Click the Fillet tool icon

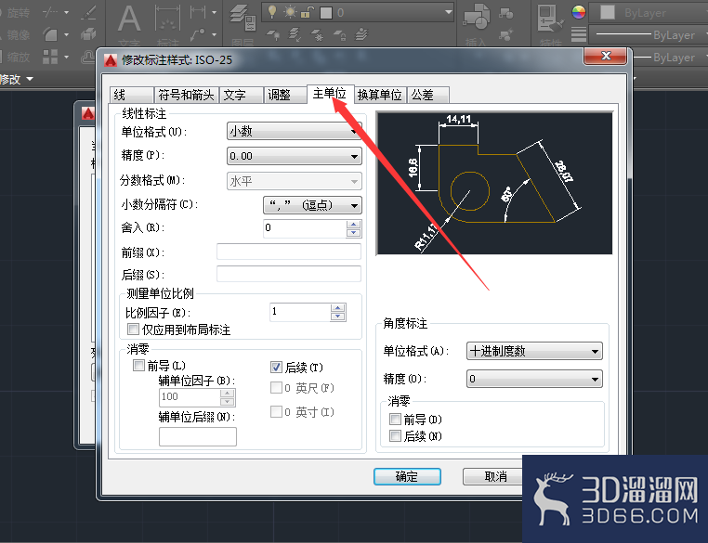tap(50, 34)
